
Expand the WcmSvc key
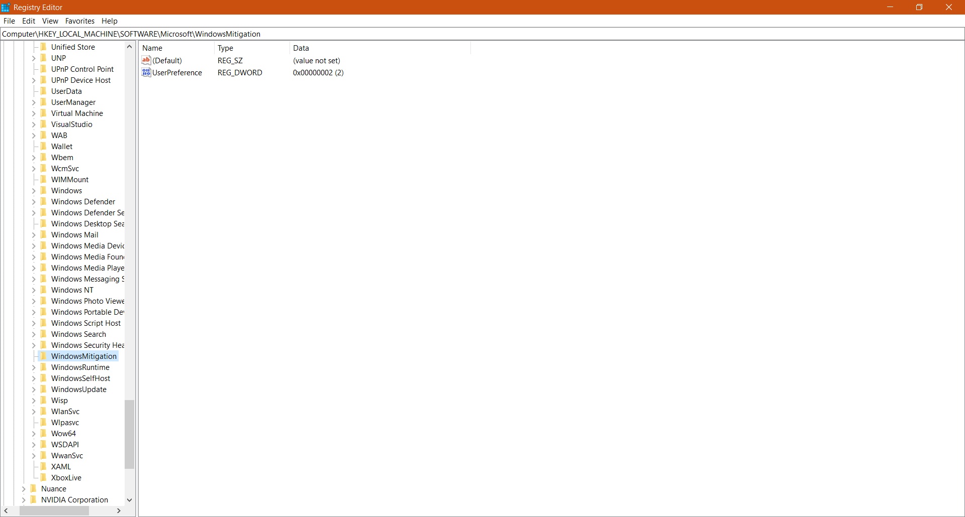34,169
